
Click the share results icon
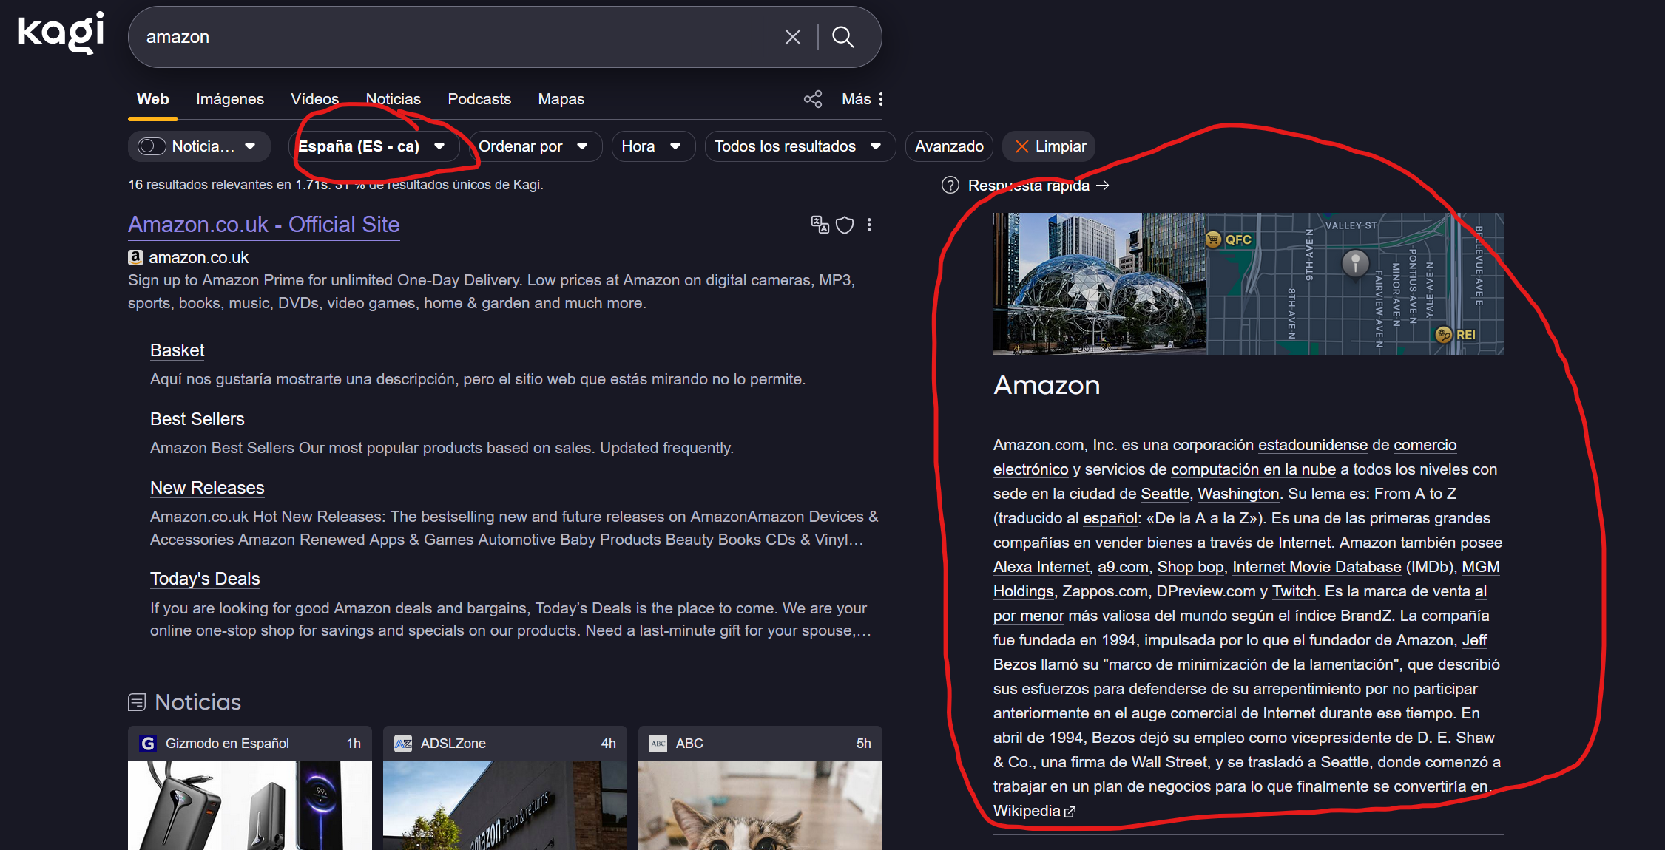coord(813,99)
